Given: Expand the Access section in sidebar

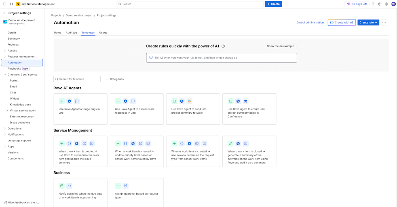Looking at the screenshot, I should [x=5, y=51].
